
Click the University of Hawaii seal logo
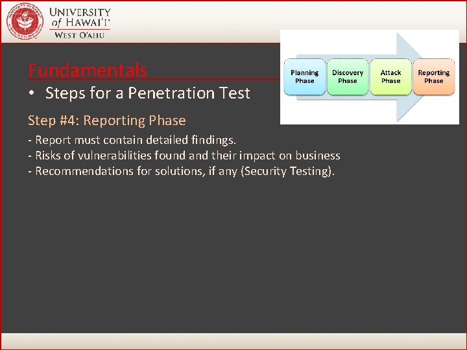[25, 21]
